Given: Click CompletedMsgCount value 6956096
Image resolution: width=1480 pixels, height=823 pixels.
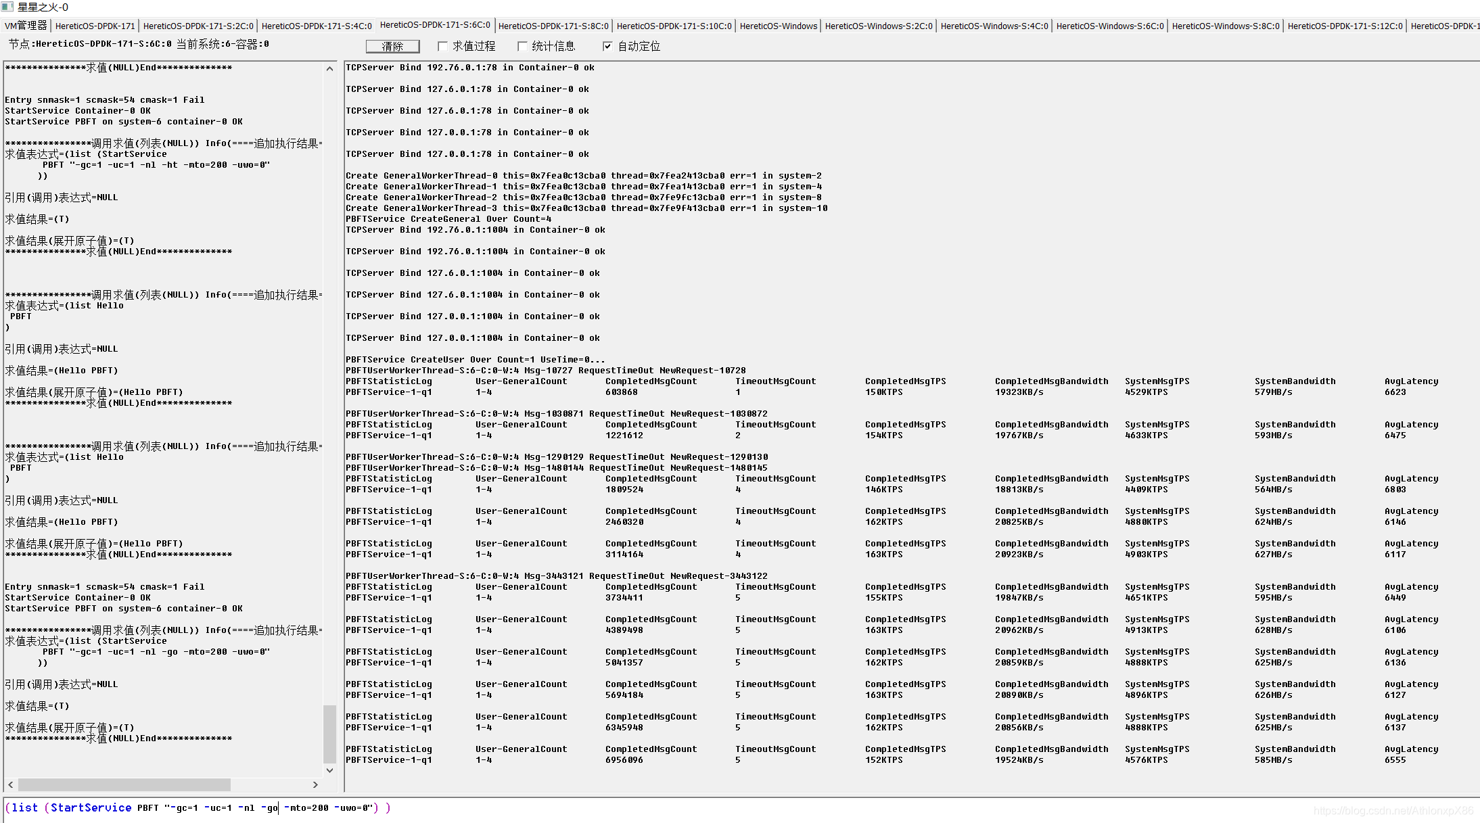Looking at the screenshot, I should pyautogui.click(x=624, y=759).
